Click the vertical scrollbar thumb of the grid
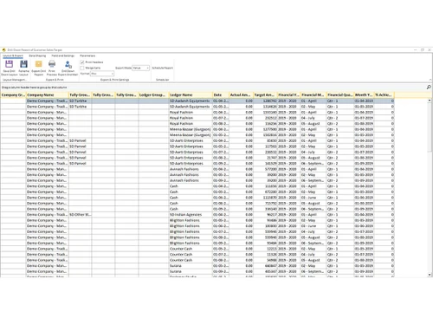The width and height of the screenshot is (433, 325). point(430,127)
